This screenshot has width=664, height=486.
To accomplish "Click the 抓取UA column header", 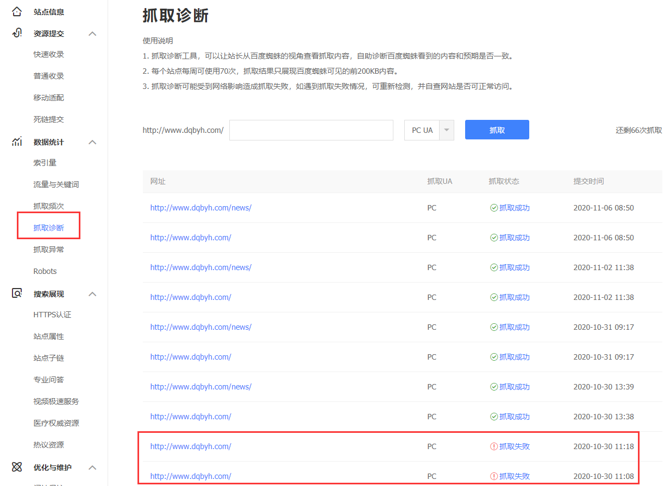I will pyautogui.click(x=440, y=181).
